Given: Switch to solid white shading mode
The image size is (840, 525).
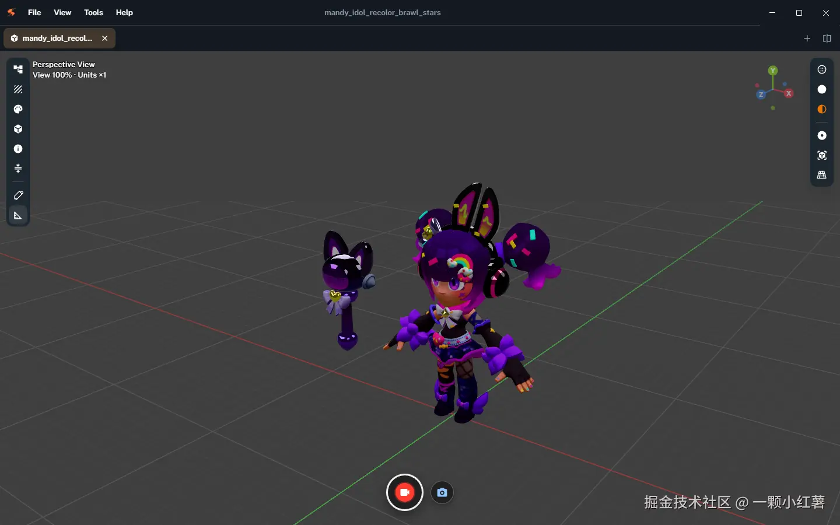Looking at the screenshot, I should pyautogui.click(x=822, y=89).
